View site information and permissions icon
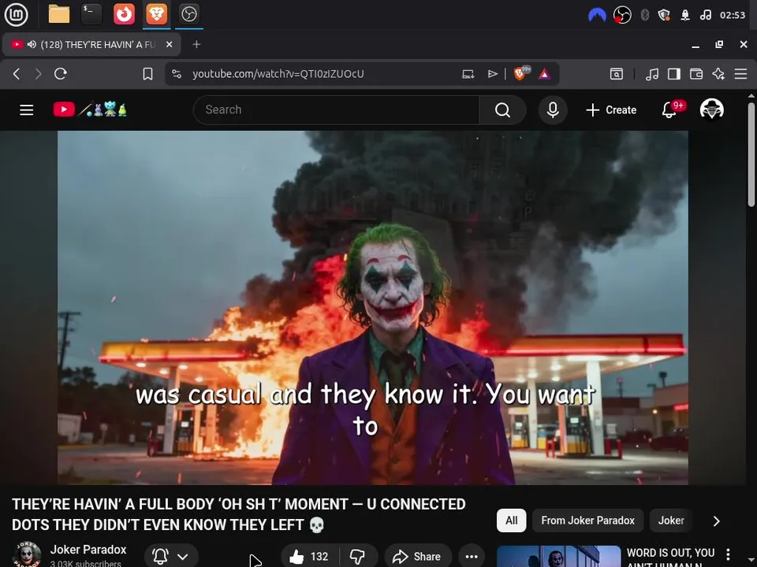 pyautogui.click(x=177, y=74)
